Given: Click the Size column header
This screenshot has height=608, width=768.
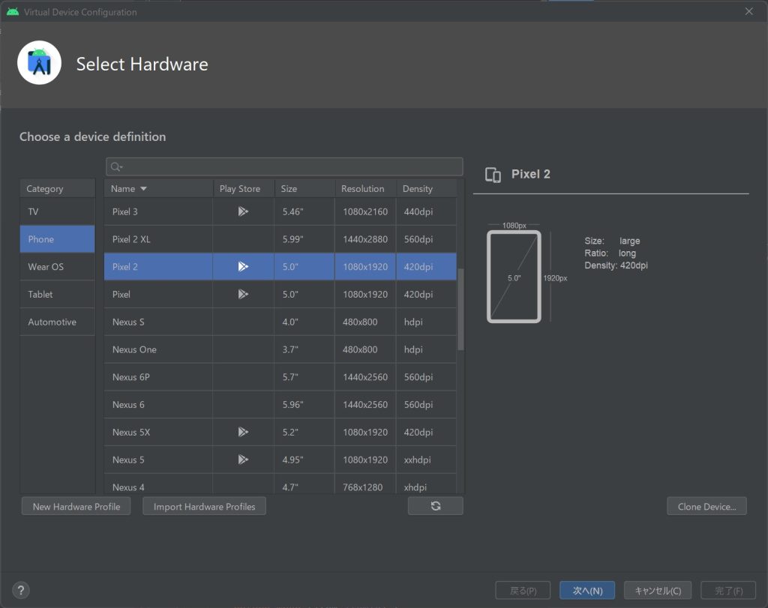Looking at the screenshot, I should 304,188.
